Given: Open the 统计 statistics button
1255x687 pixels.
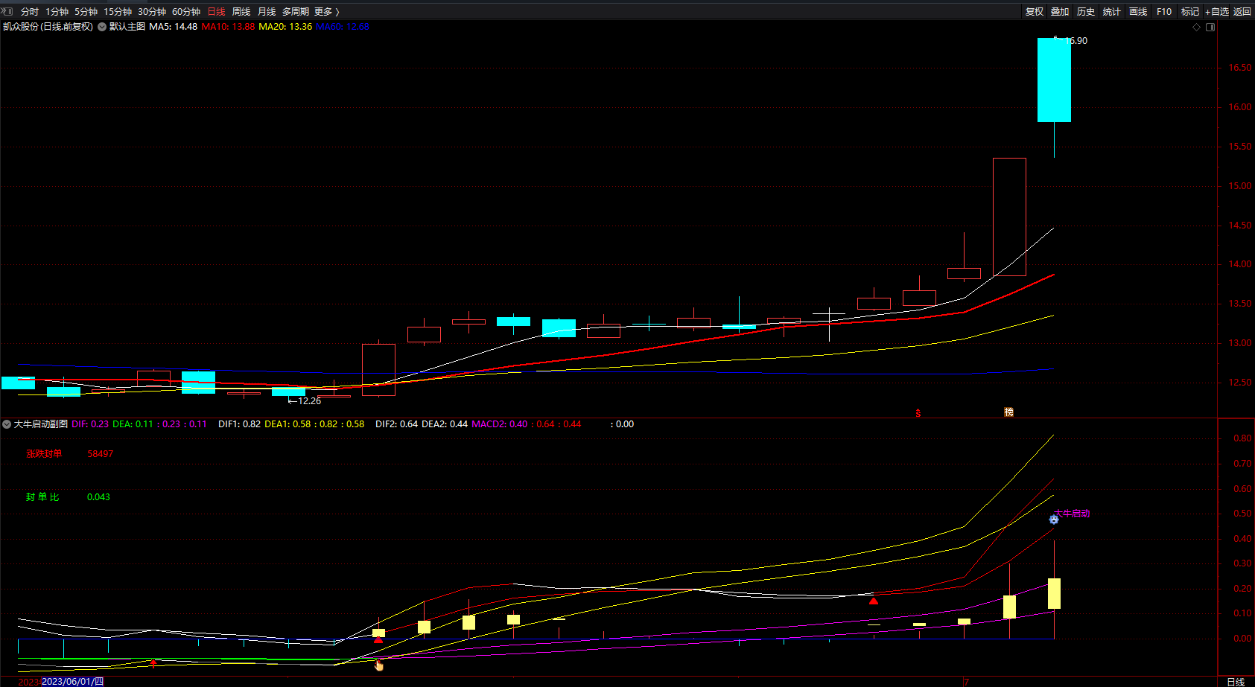Looking at the screenshot, I should [x=1112, y=12].
